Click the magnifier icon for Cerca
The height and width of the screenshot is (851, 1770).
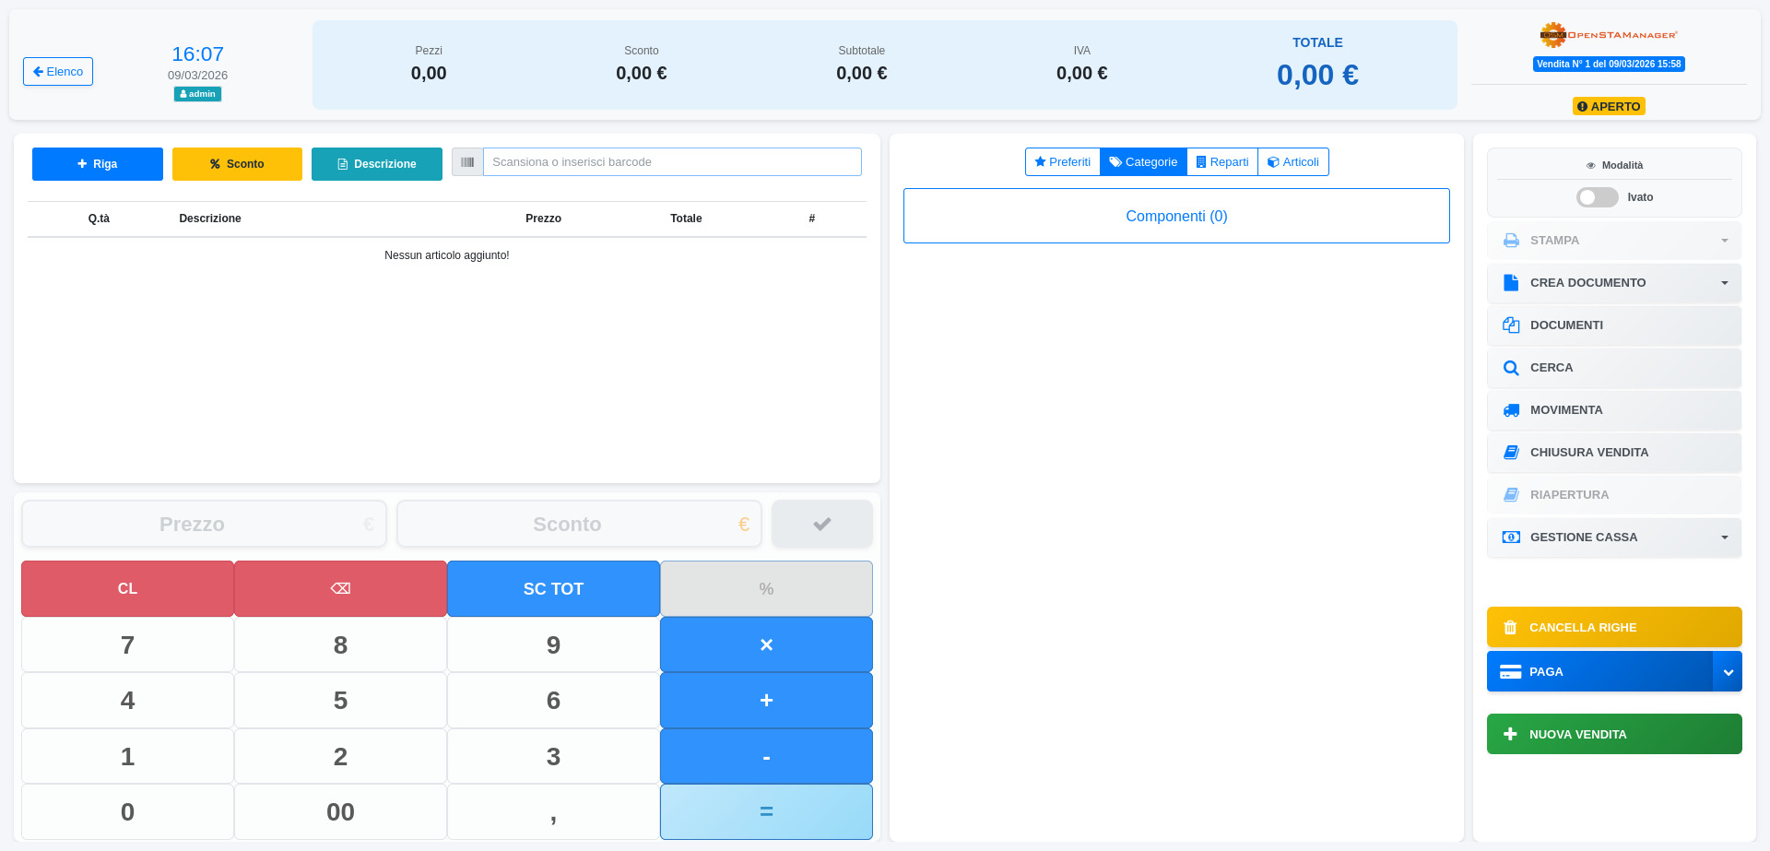[x=1511, y=368]
